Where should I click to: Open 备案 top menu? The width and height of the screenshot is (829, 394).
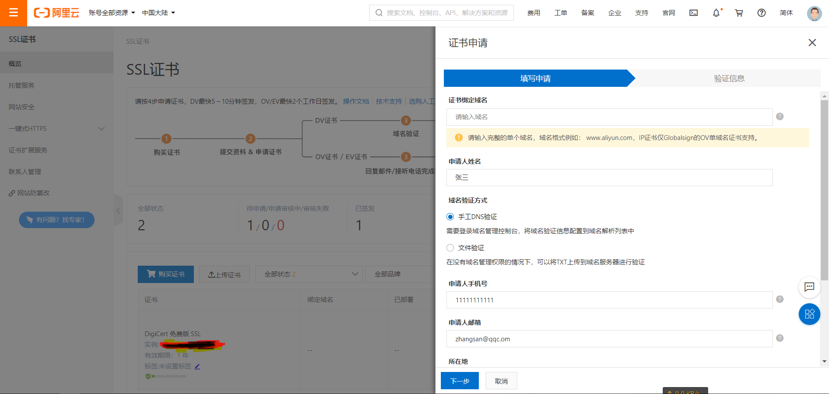pyautogui.click(x=588, y=13)
